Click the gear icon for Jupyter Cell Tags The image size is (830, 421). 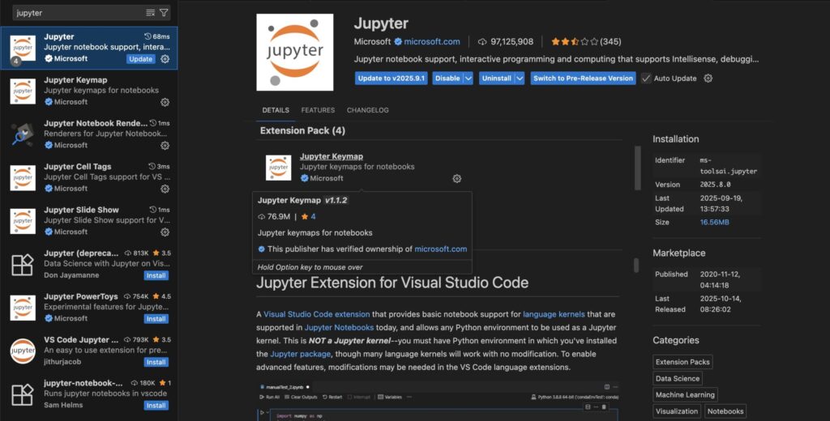[165, 189]
